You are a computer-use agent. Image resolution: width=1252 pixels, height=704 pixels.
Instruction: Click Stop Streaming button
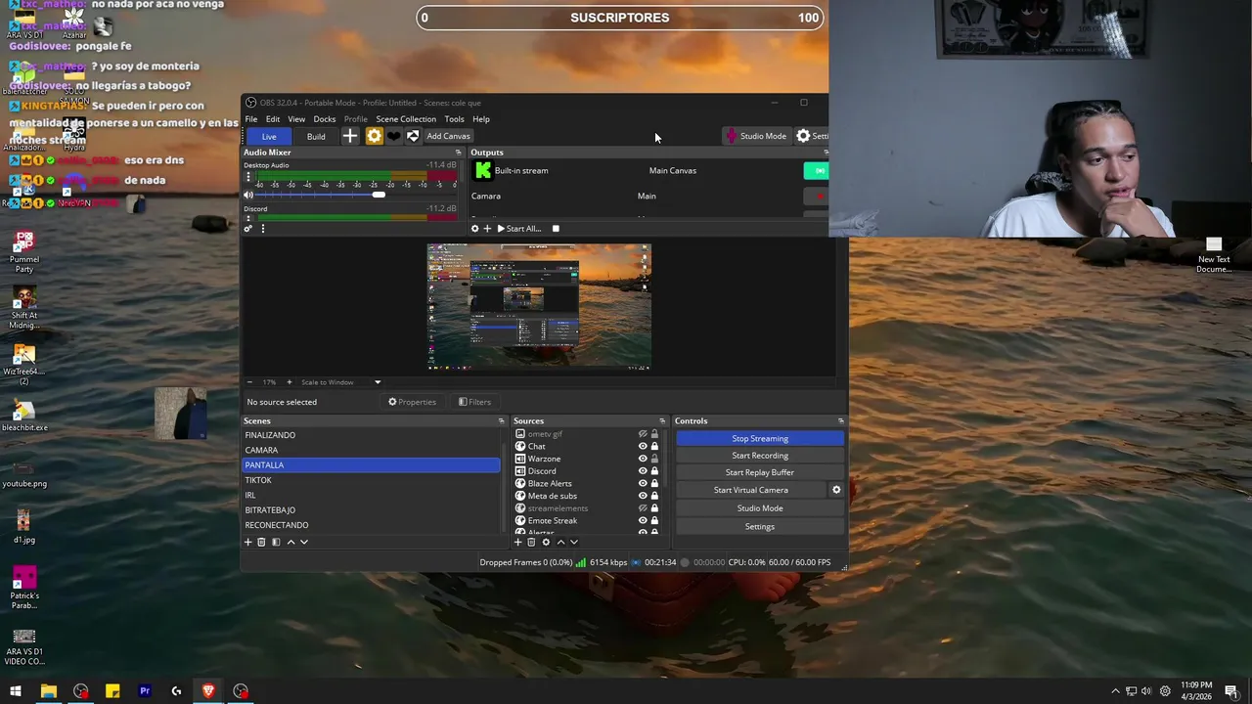[760, 438]
